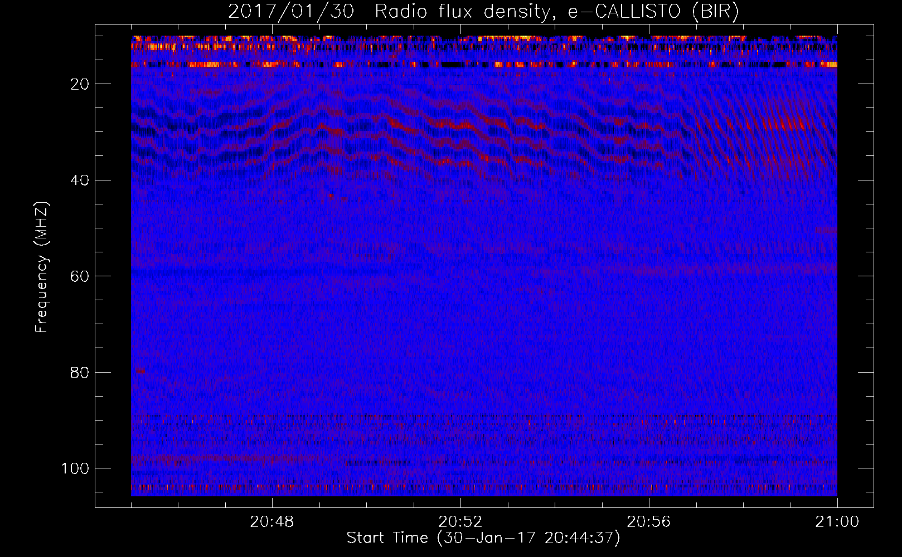Click the 80 MHz frequency tick label
Viewport: 902px width, 557px height.
pyautogui.click(x=80, y=372)
